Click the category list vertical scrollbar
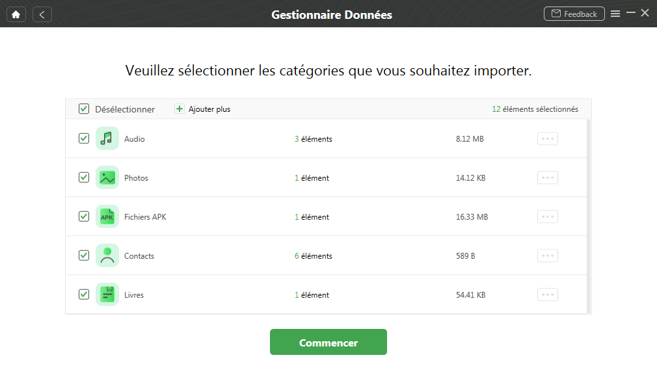The width and height of the screenshot is (657, 390). 589,216
